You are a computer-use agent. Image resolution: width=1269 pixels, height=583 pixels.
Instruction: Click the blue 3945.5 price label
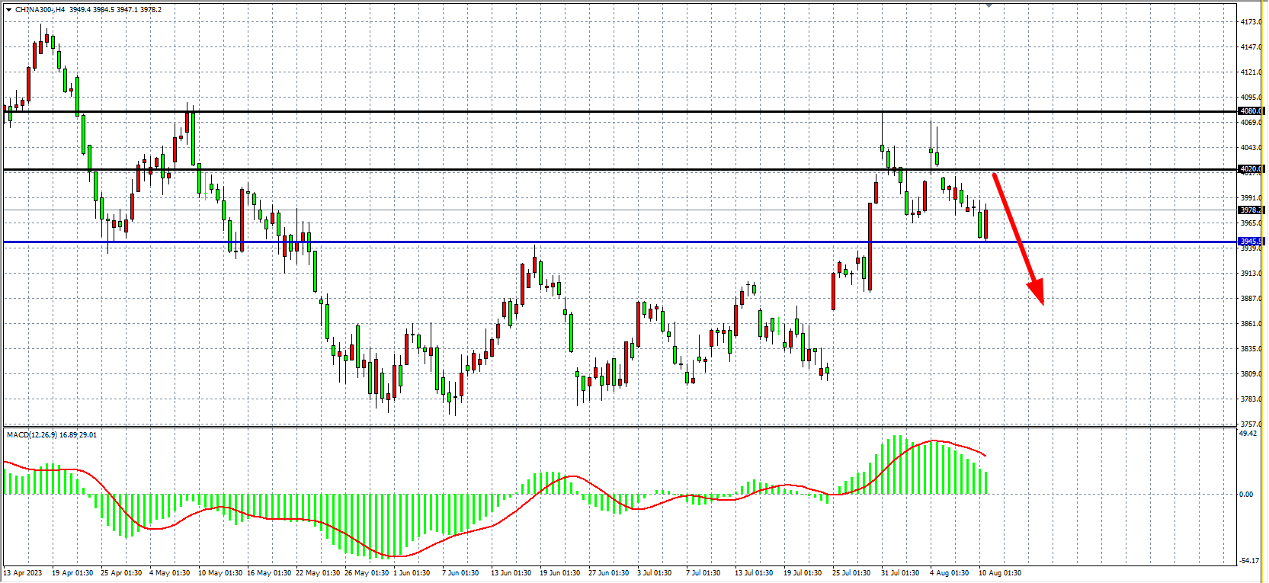click(1251, 242)
